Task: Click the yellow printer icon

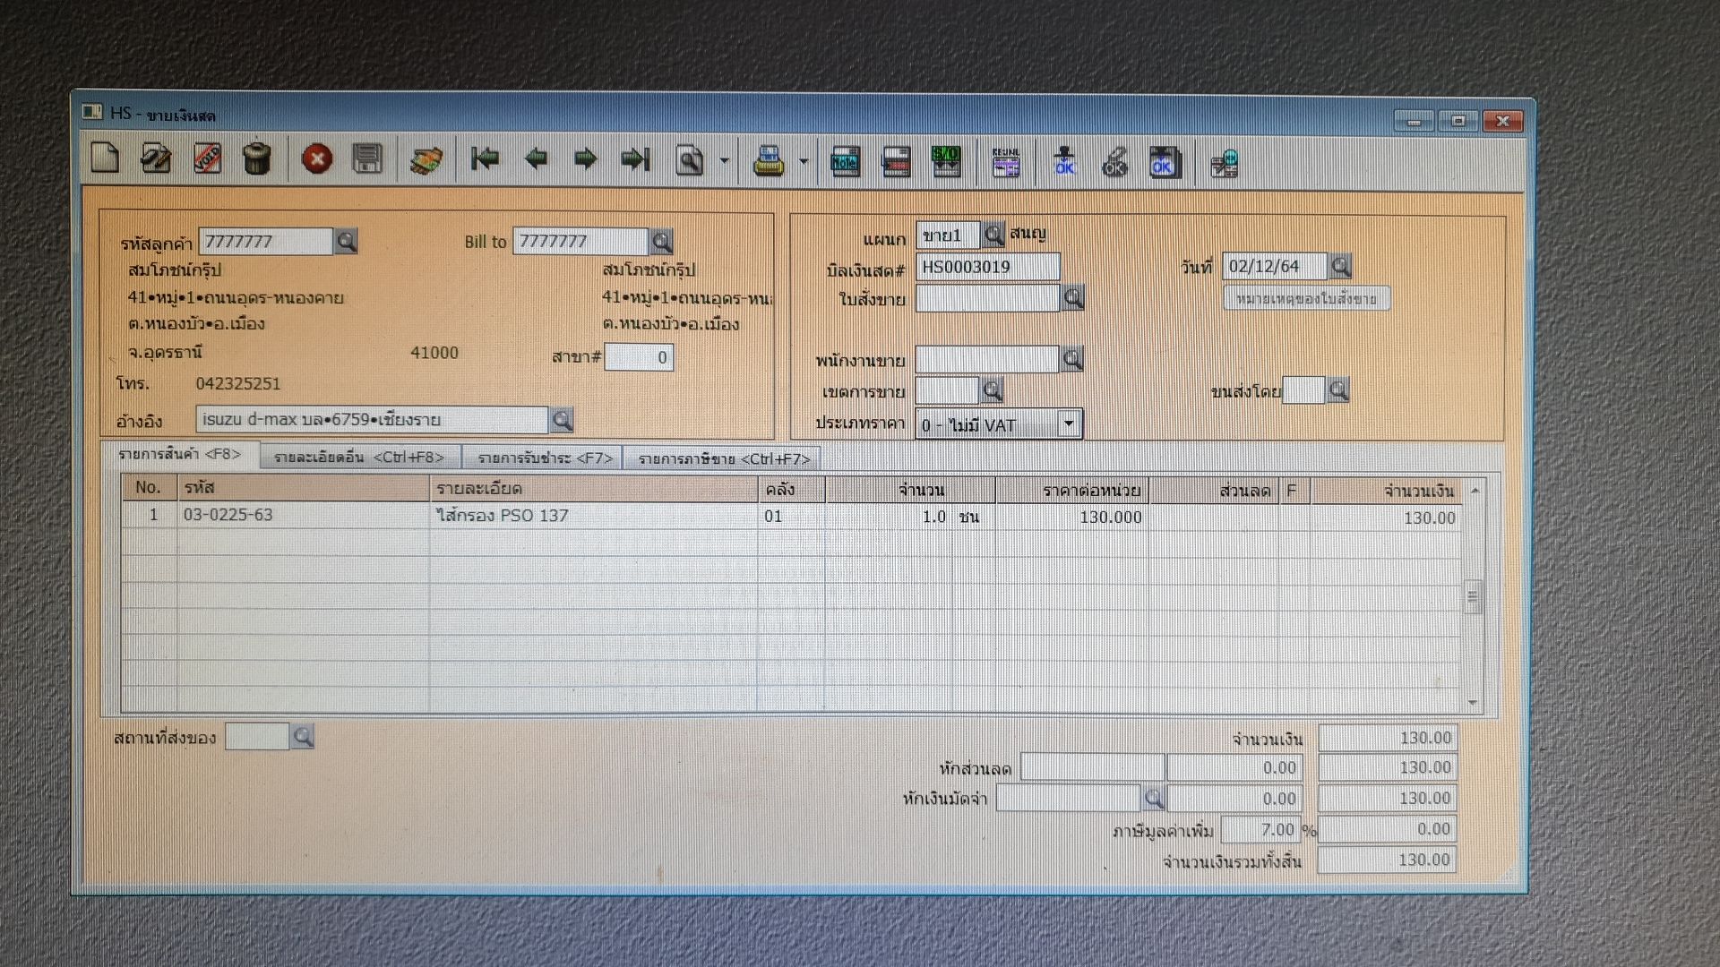Action: coord(768,162)
